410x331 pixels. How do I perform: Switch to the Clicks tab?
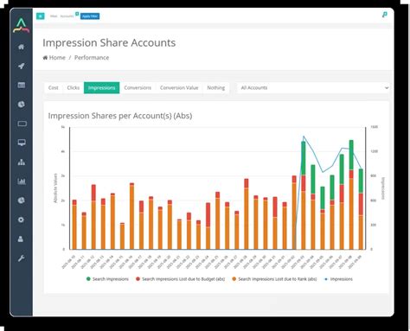click(74, 87)
